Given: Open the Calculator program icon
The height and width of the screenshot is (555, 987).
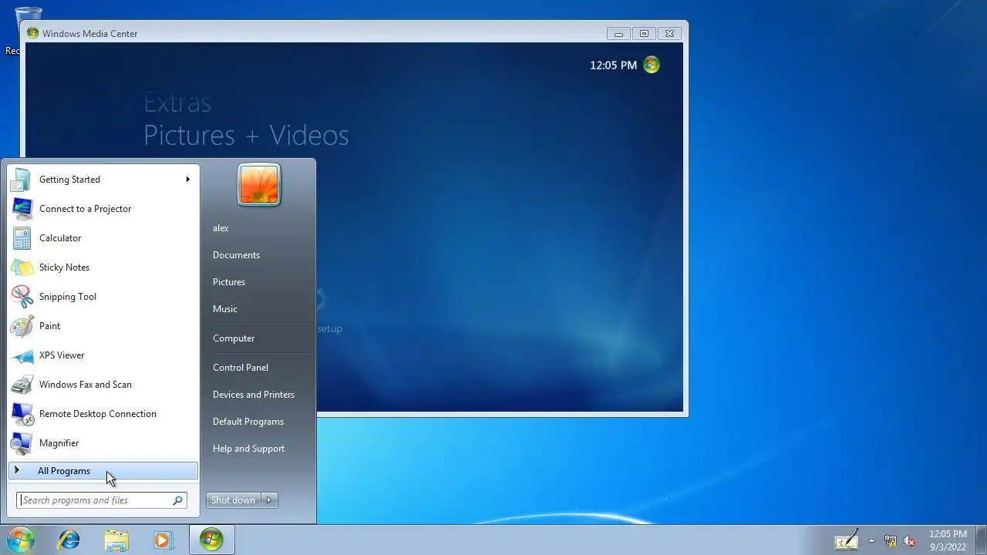Looking at the screenshot, I should (x=22, y=238).
